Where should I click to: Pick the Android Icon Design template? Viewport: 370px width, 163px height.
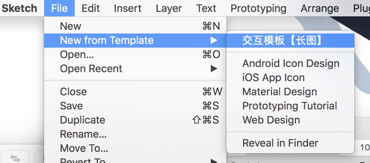point(291,64)
